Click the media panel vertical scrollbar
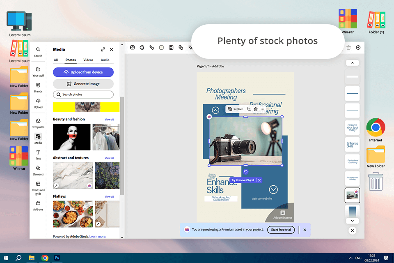This screenshot has width=394, height=263. point(122,146)
